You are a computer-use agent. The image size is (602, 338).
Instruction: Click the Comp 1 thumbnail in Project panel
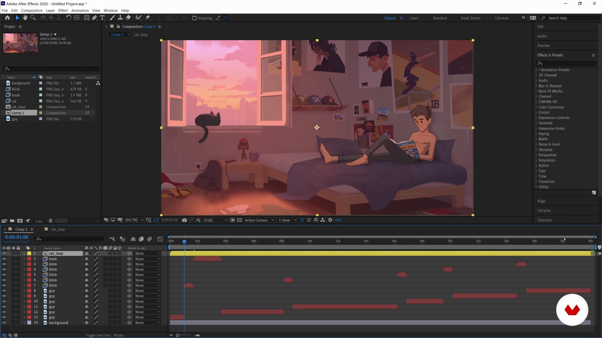(x=20, y=43)
